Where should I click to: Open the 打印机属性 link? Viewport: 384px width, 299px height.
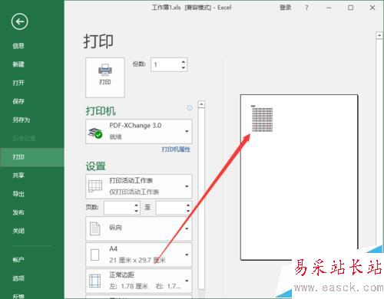pyautogui.click(x=176, y=149)
